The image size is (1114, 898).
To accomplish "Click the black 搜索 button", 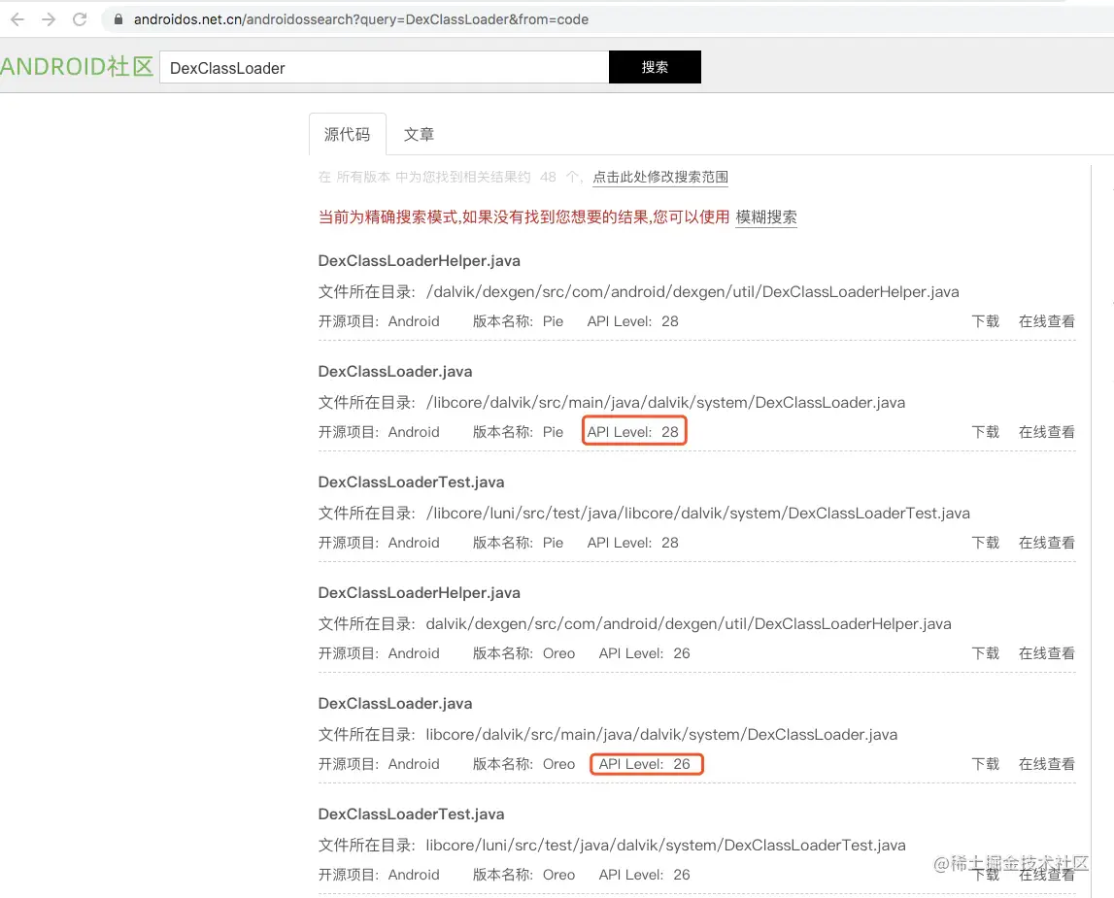I will [x=655, y=67].
